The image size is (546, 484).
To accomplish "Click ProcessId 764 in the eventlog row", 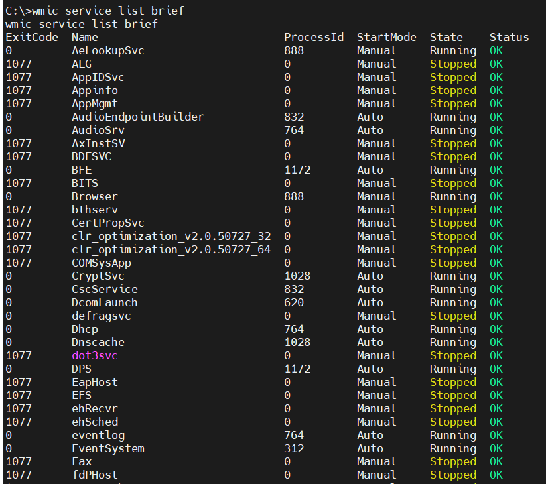I will (294, 436).
